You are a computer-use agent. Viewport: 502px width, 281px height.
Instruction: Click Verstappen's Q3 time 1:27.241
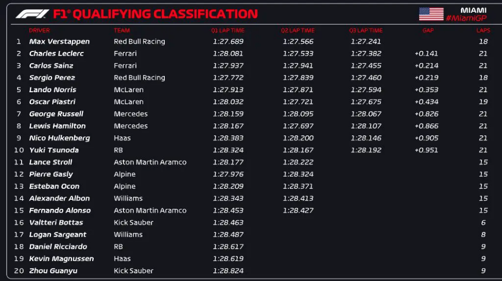(366, 42)
